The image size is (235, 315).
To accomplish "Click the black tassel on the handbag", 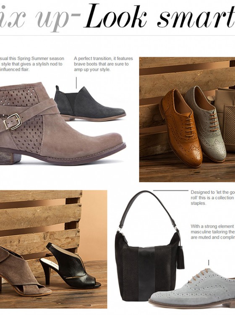I will (x=180, y=258).
